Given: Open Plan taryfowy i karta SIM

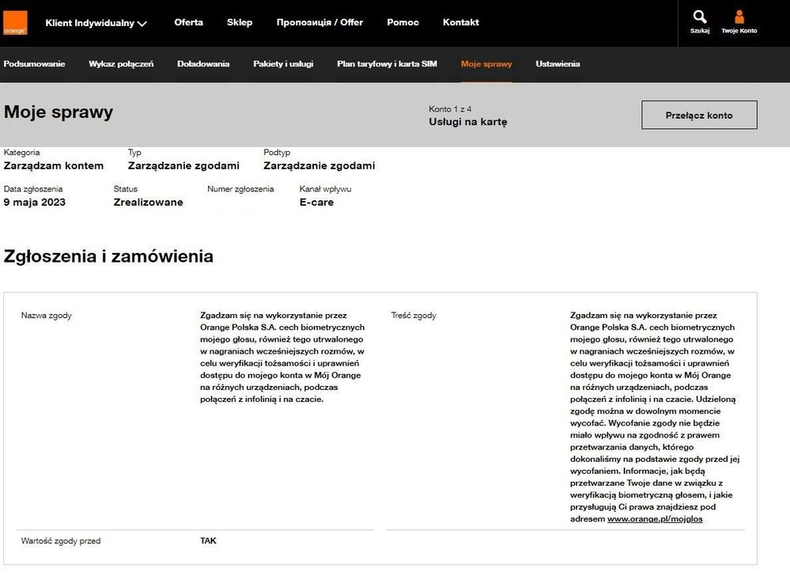Looking at the screenshot, I should coord(387,64).
